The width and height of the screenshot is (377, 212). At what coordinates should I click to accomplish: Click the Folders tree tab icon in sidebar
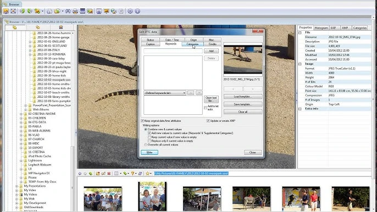pos(15,27)
